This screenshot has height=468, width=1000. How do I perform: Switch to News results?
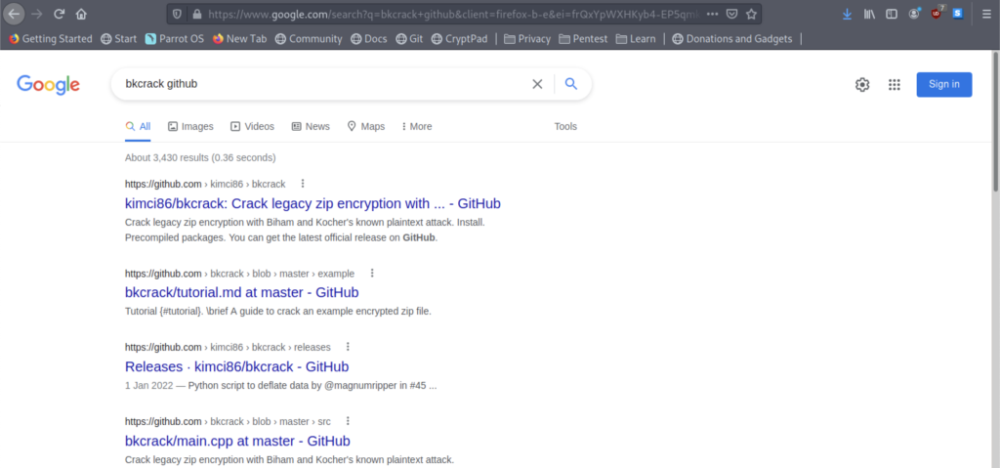click(311, 126)
